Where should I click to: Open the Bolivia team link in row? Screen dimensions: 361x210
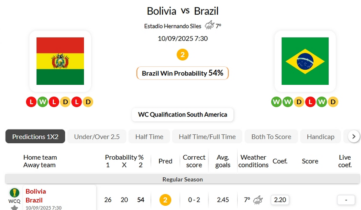(36, 191)
